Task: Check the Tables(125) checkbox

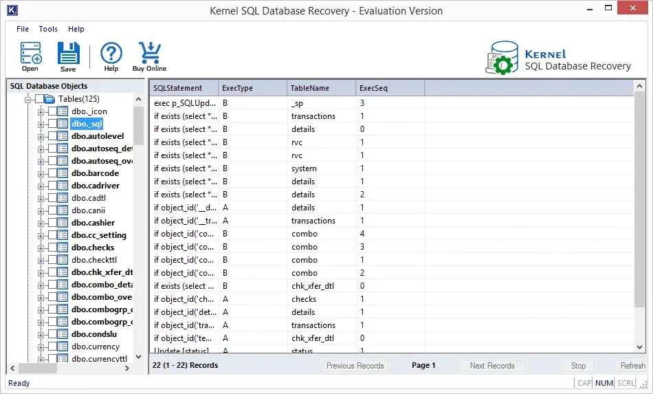Action: [39, 99]
